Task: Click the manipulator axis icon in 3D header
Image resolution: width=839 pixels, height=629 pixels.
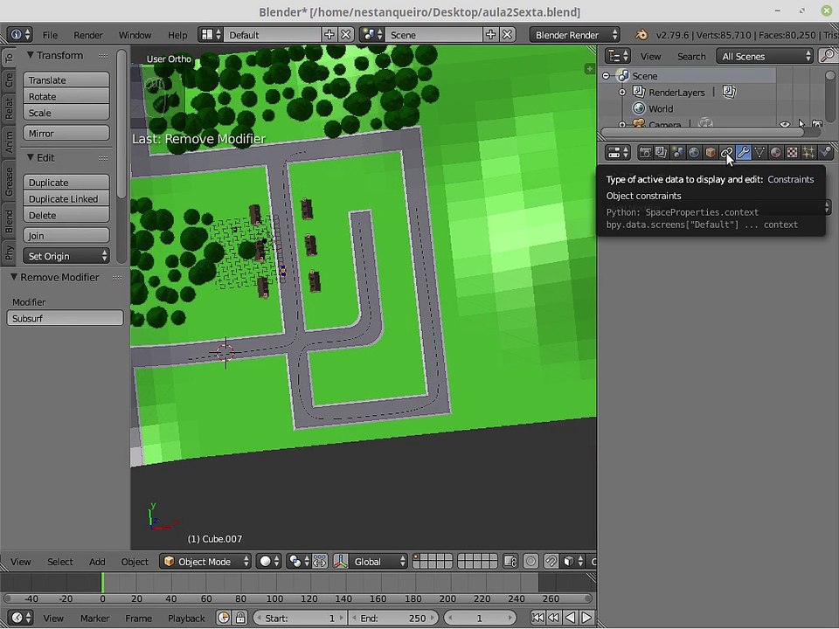Action: [341, 561]
